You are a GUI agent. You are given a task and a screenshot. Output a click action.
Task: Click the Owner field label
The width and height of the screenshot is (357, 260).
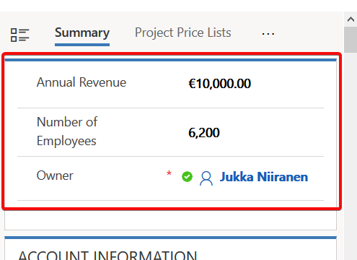pos(55,175)
